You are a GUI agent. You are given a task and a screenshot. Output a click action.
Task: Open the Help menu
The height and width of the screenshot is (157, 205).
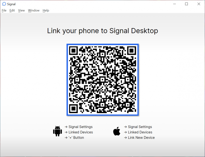pyautogui.click(x=46, y=10)
